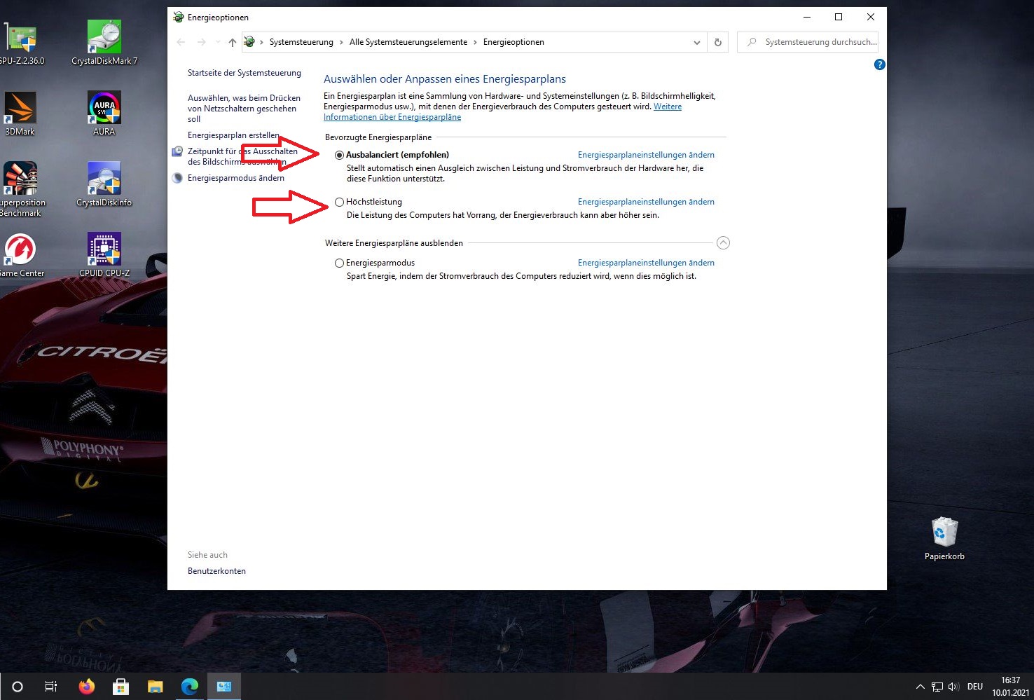Click Energiesparplan erstellen link
This screenshot has width=1034, height=700.
pyautogui.click(x=233, y=135)
